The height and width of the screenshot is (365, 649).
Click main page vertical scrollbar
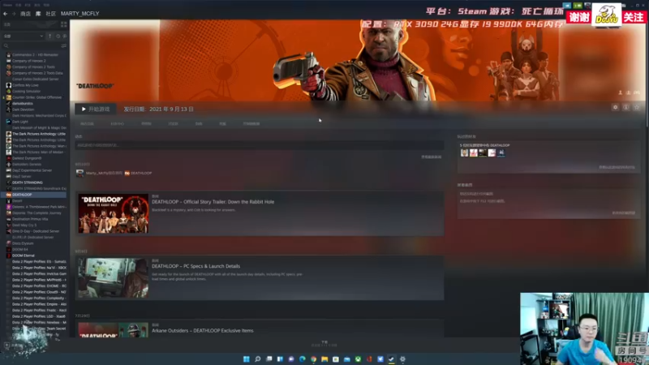[647, 75]
